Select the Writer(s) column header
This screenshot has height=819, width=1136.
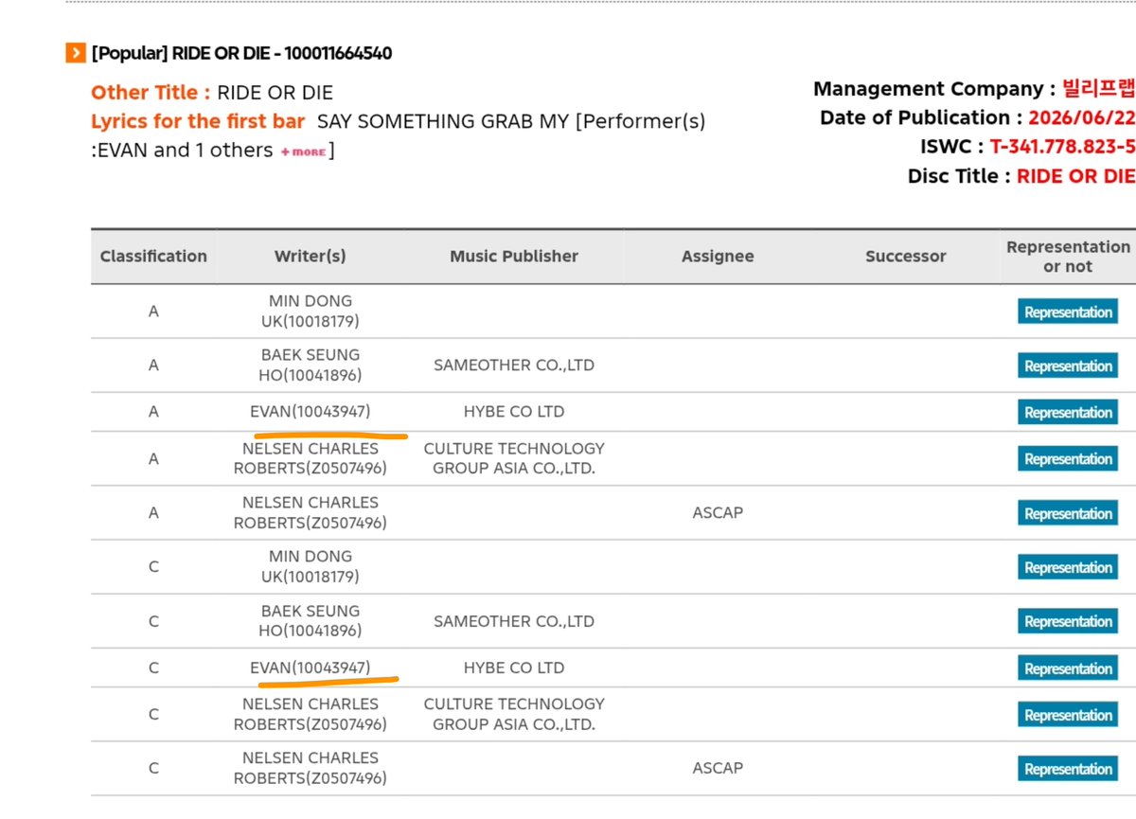[x=311, y=257]
